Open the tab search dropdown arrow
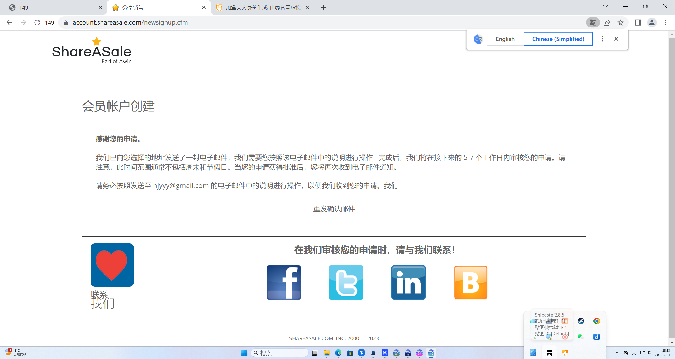This screenshot has width=675, height=359. [x=605, y=6]
